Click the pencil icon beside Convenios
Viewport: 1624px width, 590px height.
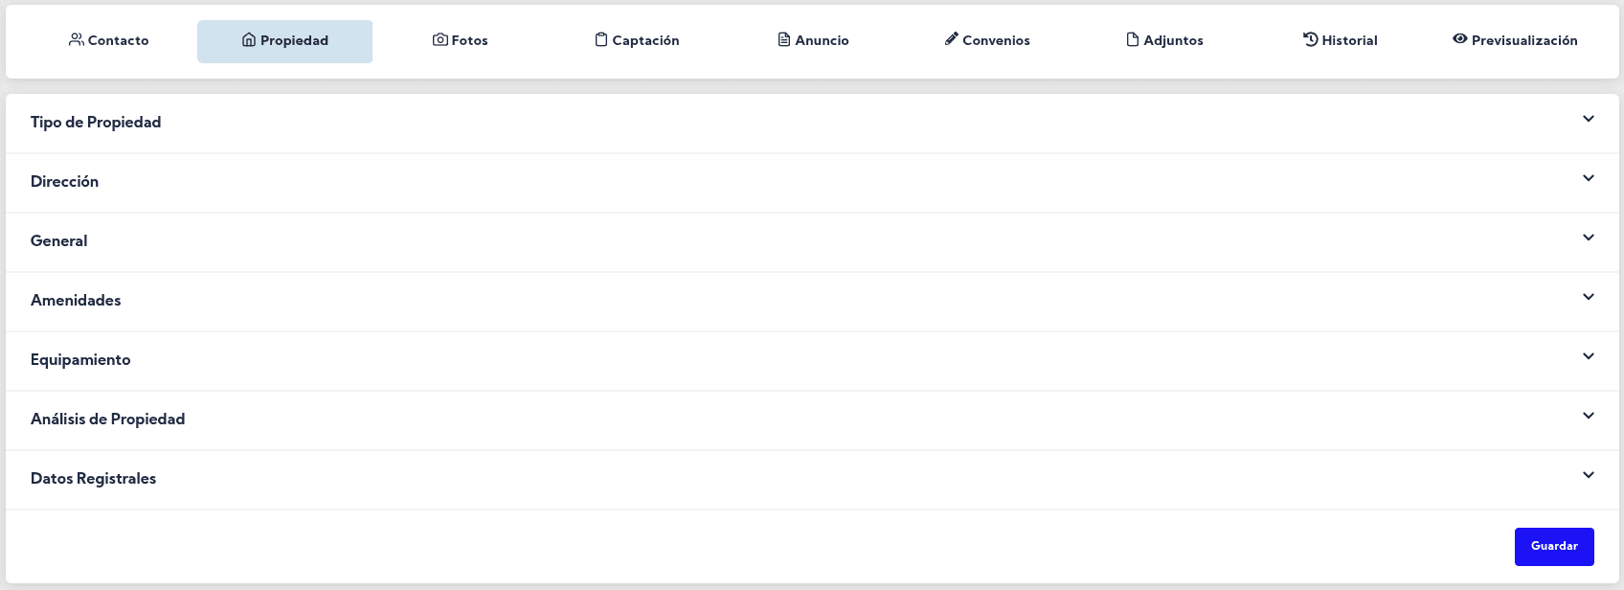(x=952, y=39)
